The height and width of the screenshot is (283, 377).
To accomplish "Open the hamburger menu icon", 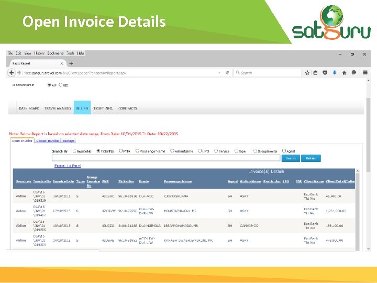I will [365, 73].
